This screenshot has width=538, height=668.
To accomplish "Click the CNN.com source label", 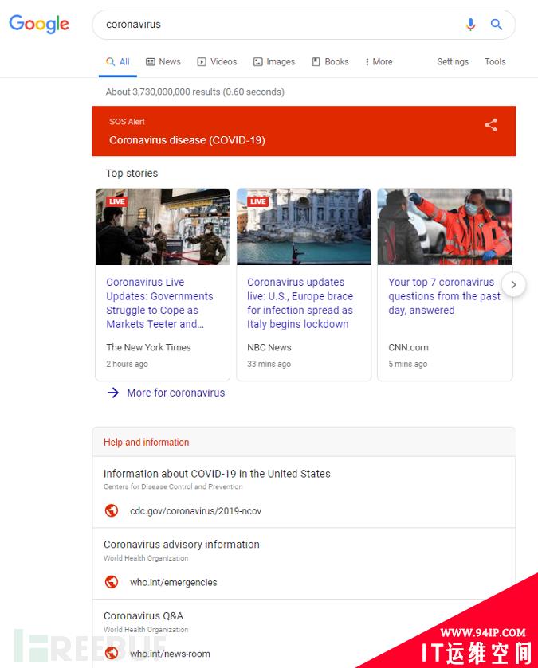I will pyautogui.click(x=408, y=347).
